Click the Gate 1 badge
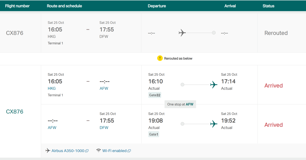 click(x=154, y=134)
